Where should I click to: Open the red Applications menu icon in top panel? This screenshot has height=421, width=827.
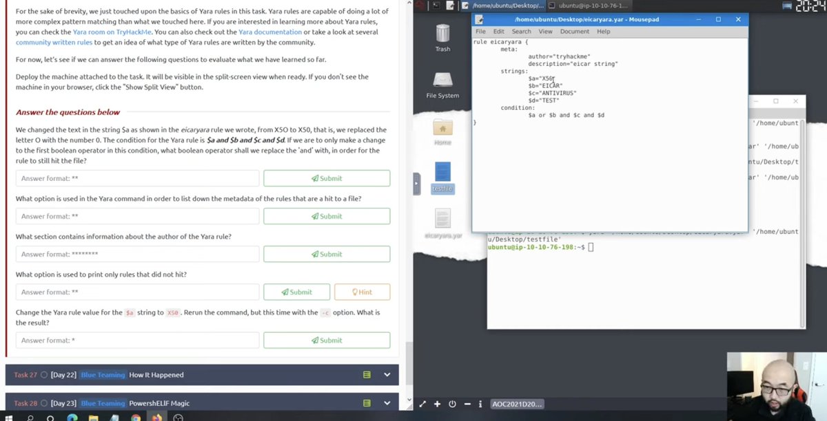418,6
